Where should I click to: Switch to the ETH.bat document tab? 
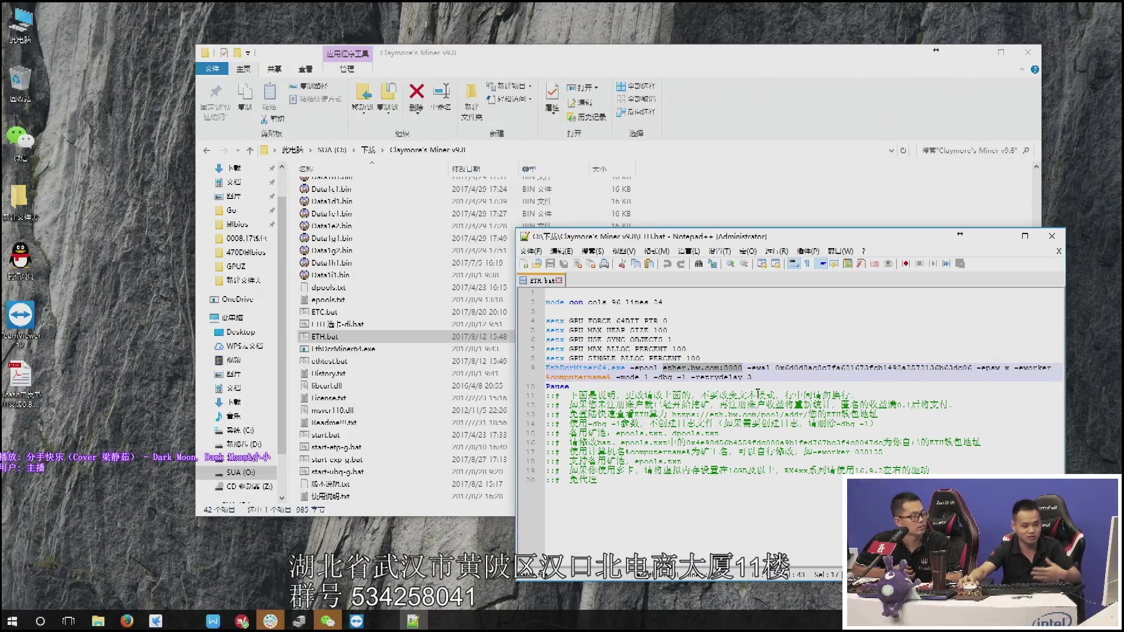coord(541,281)
